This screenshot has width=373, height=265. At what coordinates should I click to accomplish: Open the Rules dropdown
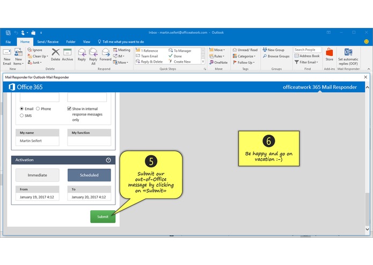click(x=217, y=56)
